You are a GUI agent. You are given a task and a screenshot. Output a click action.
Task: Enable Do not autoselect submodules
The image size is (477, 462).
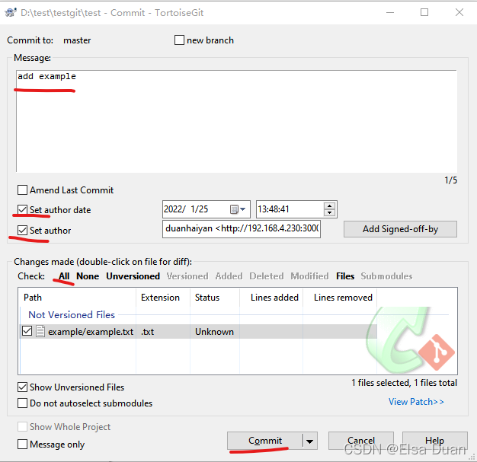point(23,403)
